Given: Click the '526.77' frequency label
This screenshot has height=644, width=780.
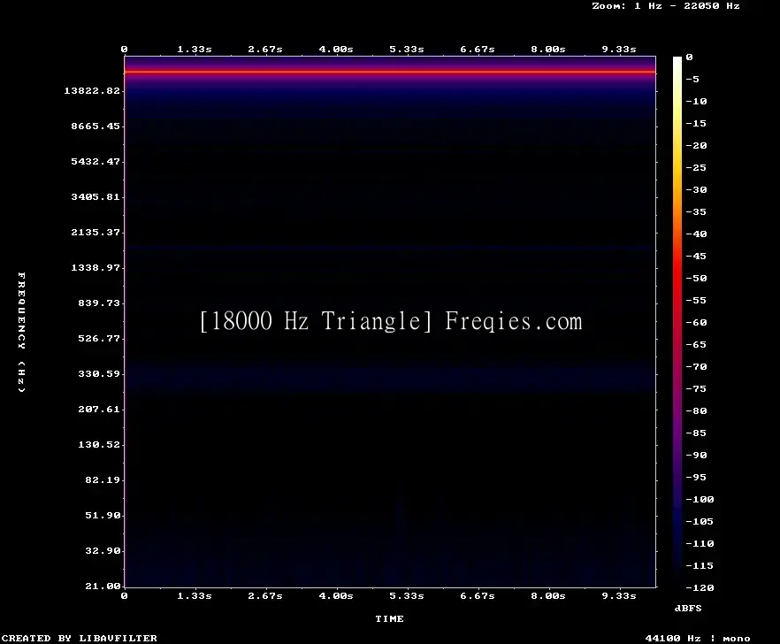Looking at the screenshot, I should (99, 338).
